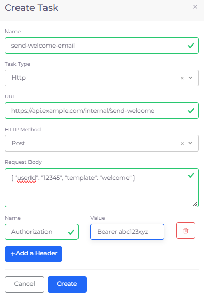204x302 pixels.
Task: Expand the HTTP Method dropdown chevron
Action: 190,143
